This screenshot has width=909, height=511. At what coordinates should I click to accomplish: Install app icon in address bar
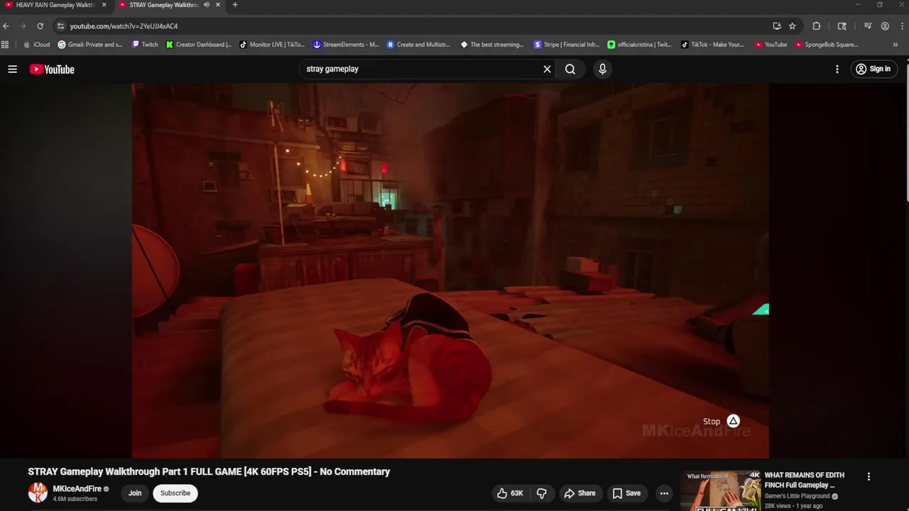point(777,26)
